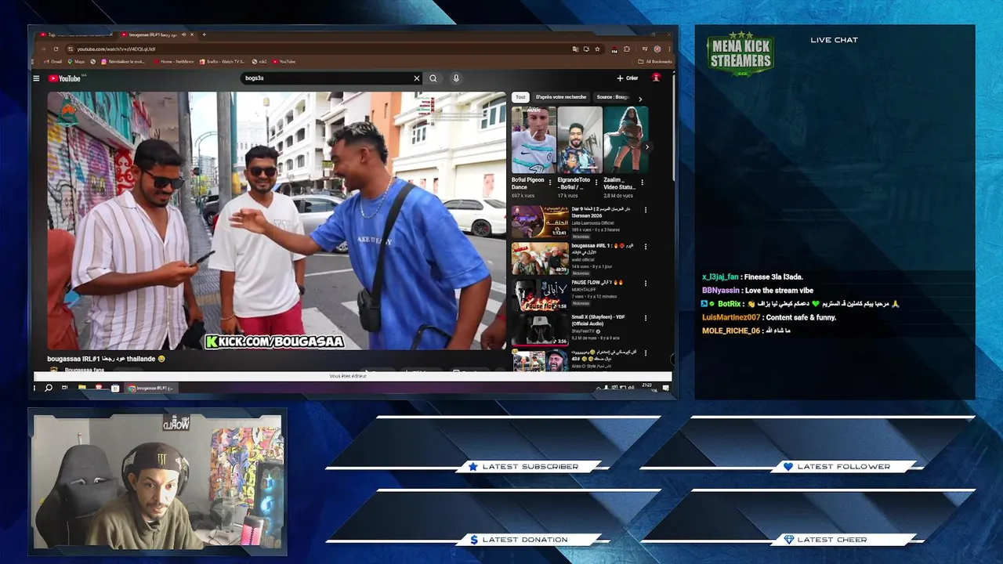This screenshot has height=564, width=1003.
Task: Open options menu for ElgrandeToto short
Action: point(596,182)
